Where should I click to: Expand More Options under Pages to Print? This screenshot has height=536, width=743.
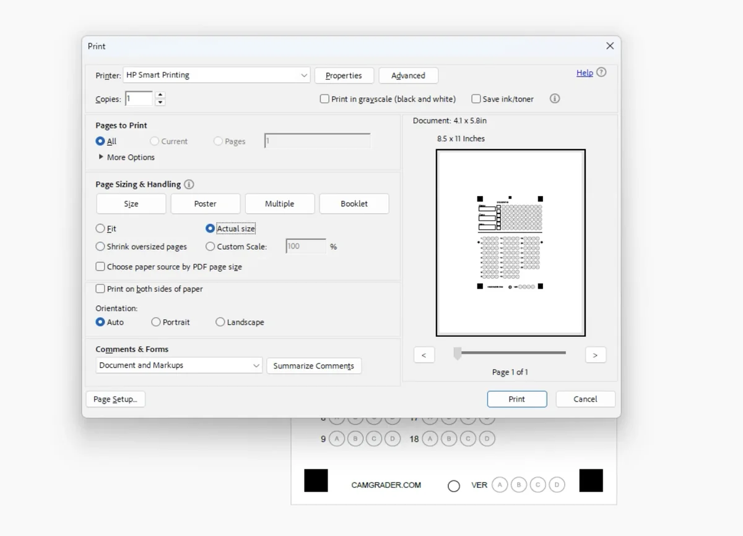point(126,157)
